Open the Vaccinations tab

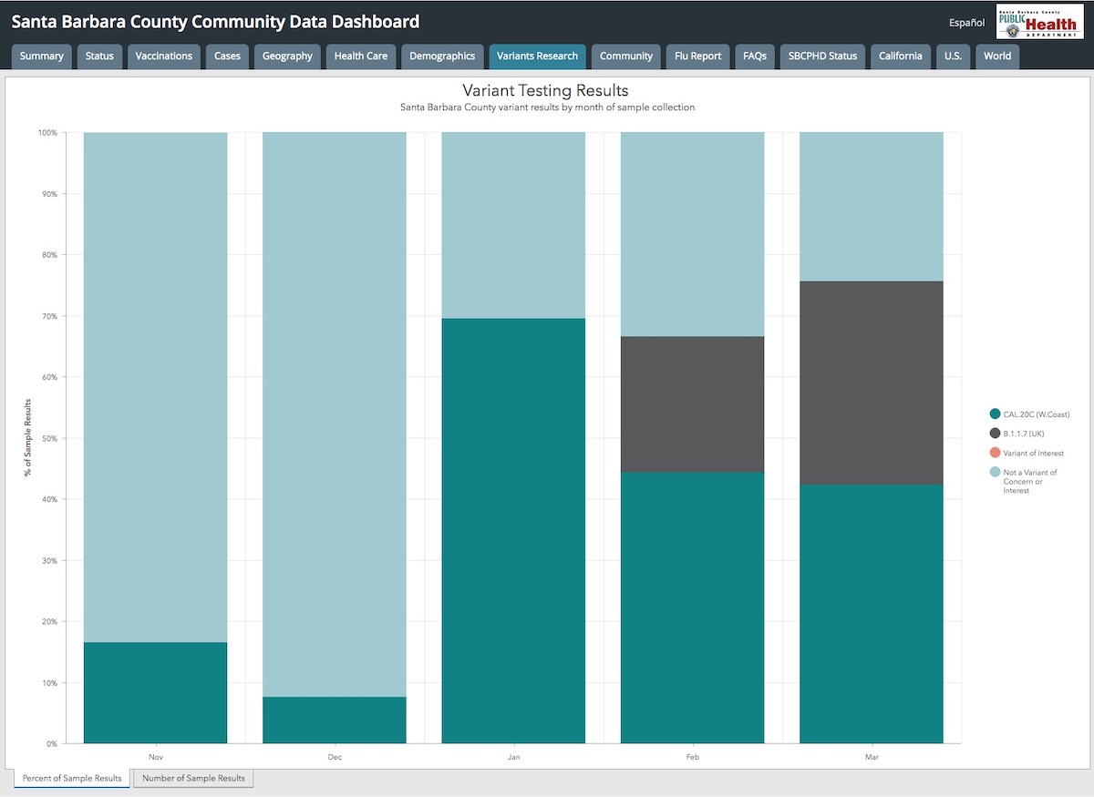pos(164,56)
